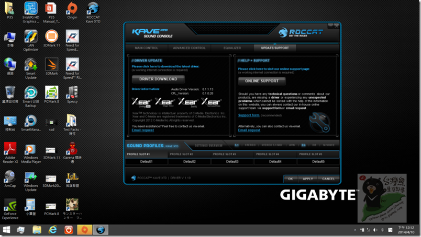Click the Xear Magic Voice logo
Image resolution: width=421 pixels, height=237 pixels.
pyautogui.click(x=165, y=102)
